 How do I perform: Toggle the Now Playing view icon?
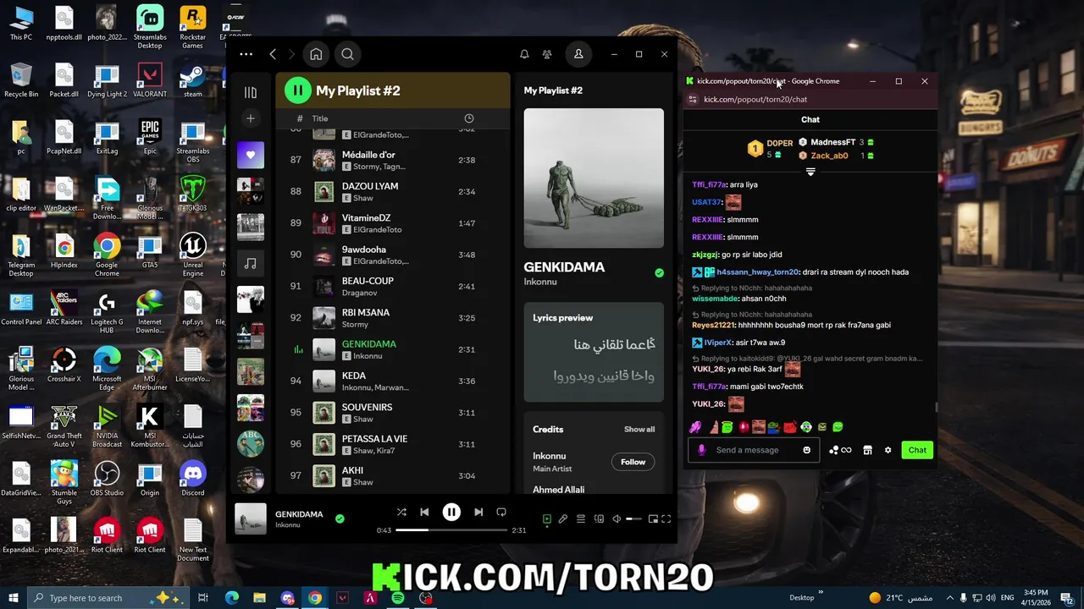[546, 518]
